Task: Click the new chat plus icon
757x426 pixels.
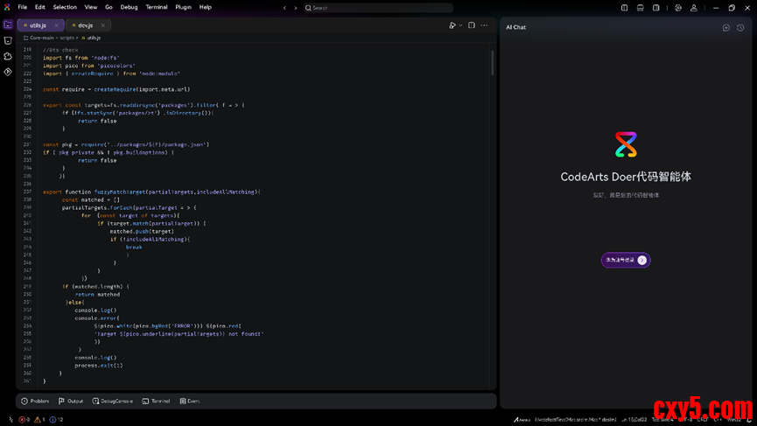Action: click(x=725, y=28)
